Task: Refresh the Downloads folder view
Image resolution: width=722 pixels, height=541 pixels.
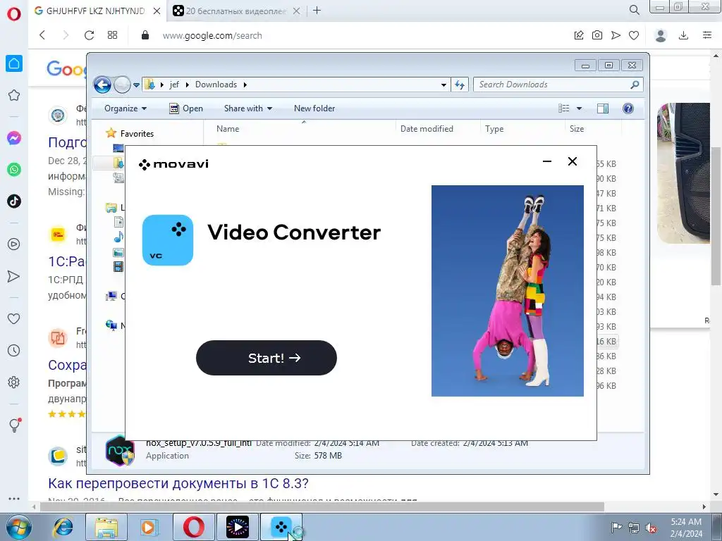Action: point(460,85)
